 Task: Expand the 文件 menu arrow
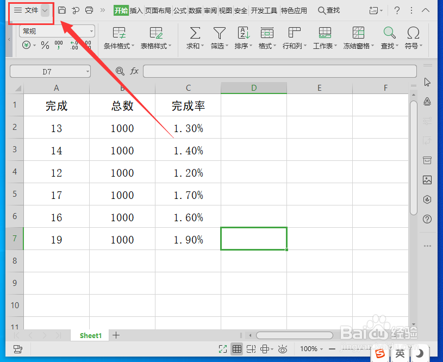pos(45,11)
